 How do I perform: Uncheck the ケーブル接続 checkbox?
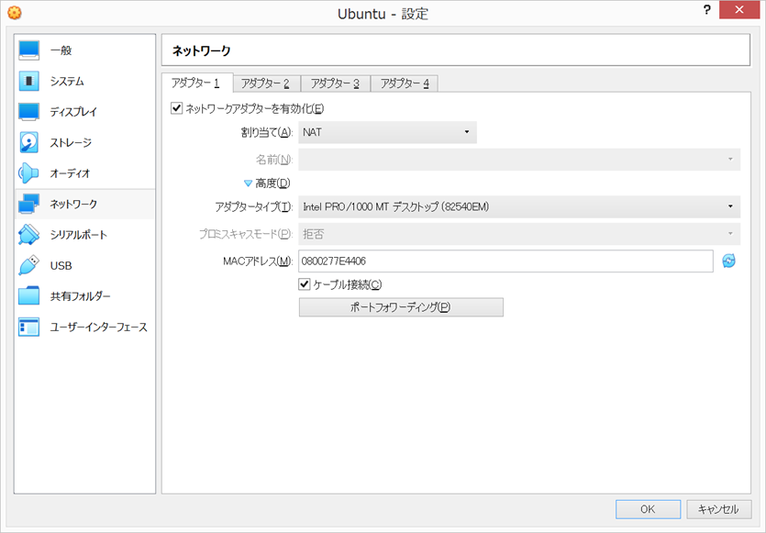[x=305, y=284]
